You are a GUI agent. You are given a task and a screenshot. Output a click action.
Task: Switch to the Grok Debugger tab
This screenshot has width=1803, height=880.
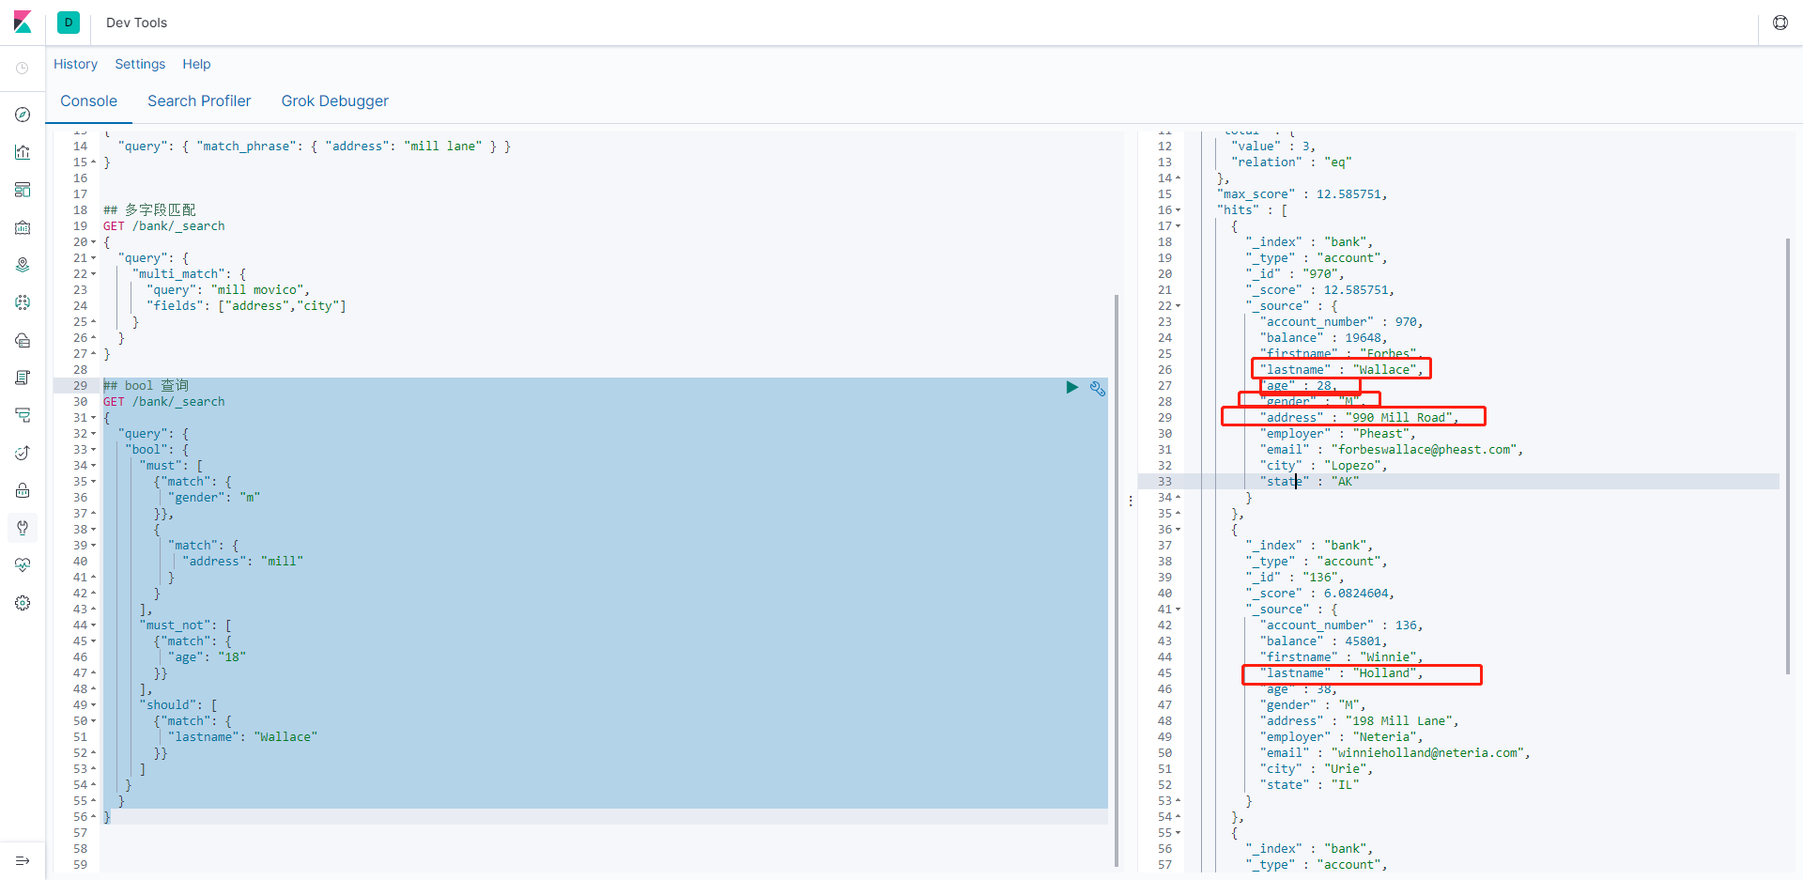pyautogui.click(x=335, y=100)
